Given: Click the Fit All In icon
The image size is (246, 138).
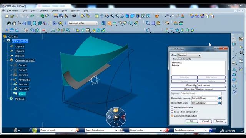Looking at the screenshot, I should 97,16.
